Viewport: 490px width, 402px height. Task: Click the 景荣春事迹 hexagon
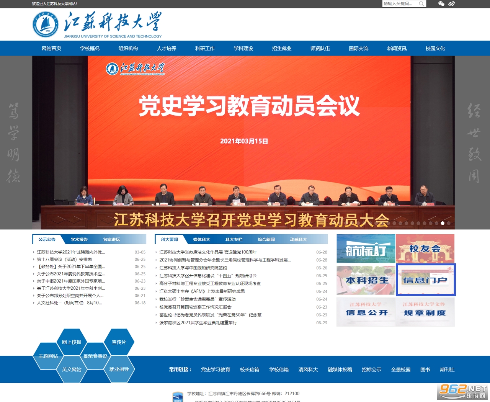coord(95,356)
